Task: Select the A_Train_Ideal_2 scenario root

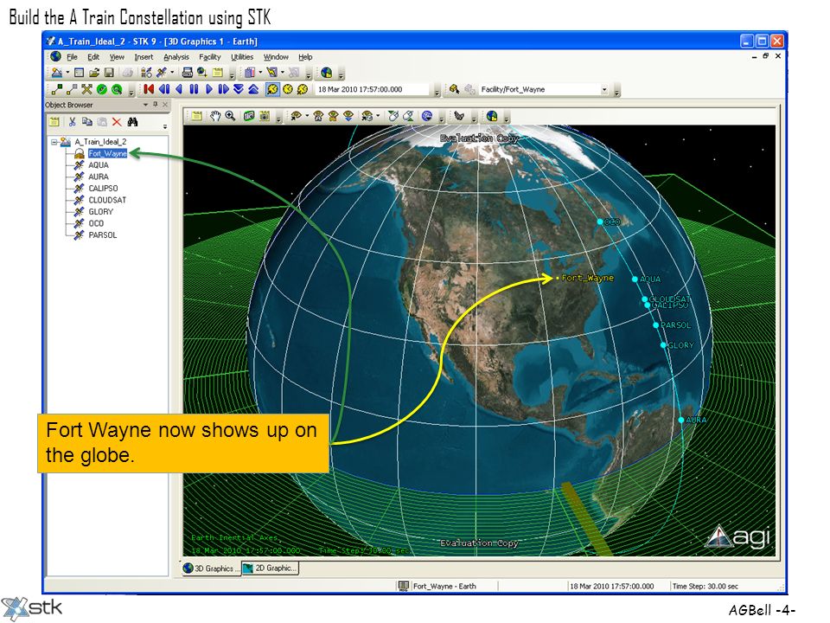Action: [100, 142]
